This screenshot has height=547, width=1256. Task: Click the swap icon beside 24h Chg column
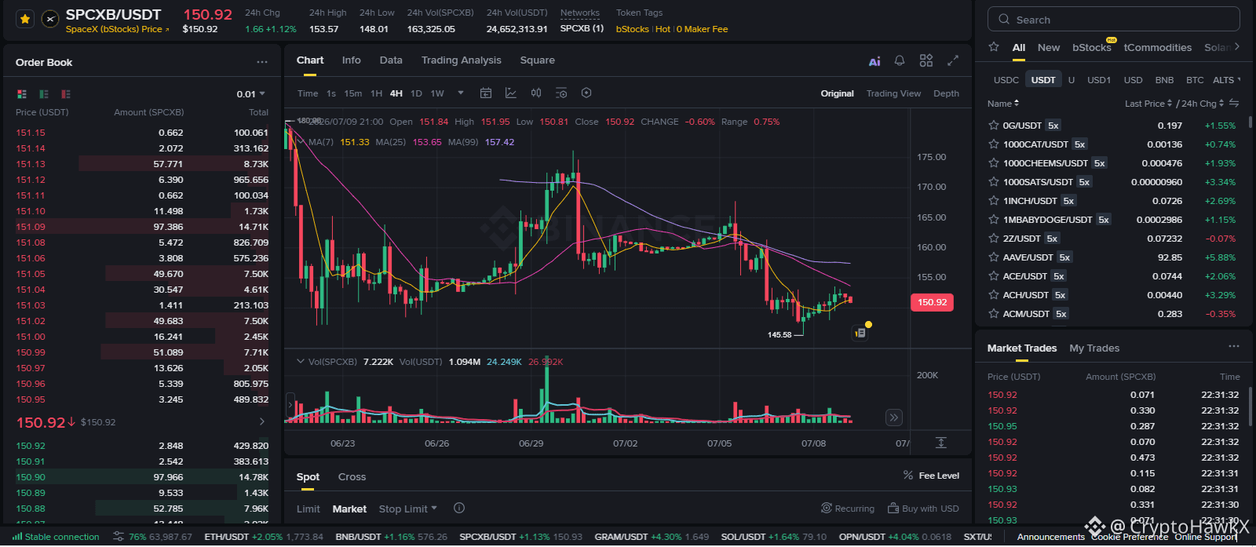(1234, 103)
